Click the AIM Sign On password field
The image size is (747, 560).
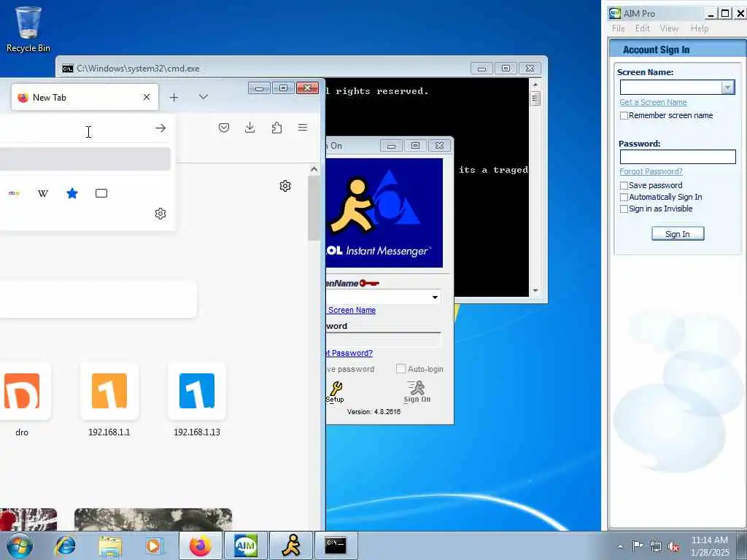(x=384, y=340)
